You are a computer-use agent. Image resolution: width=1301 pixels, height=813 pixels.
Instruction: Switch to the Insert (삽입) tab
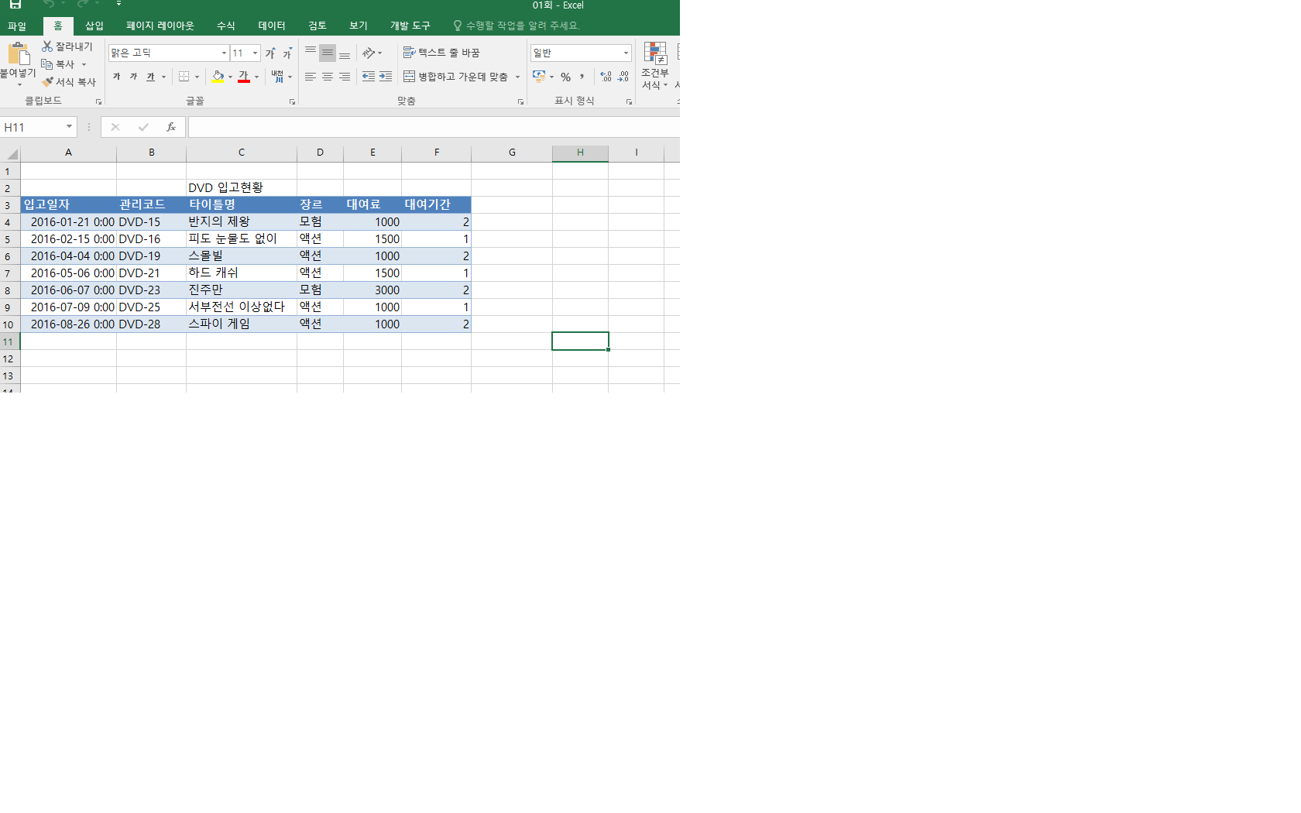94,26
